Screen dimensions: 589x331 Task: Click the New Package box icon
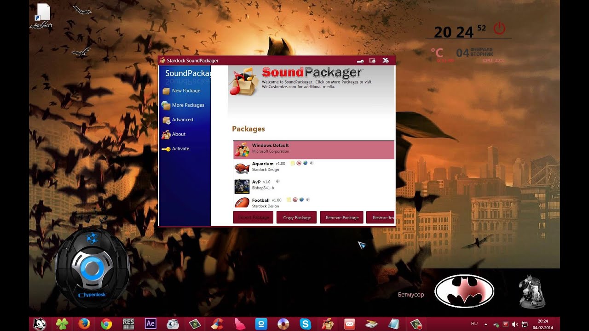point(166,91)
